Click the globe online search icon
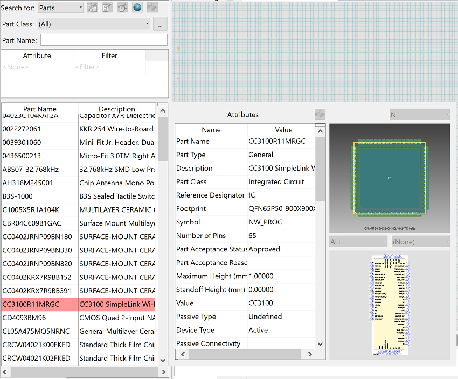458x379 pixels. (x=137, y=8)
